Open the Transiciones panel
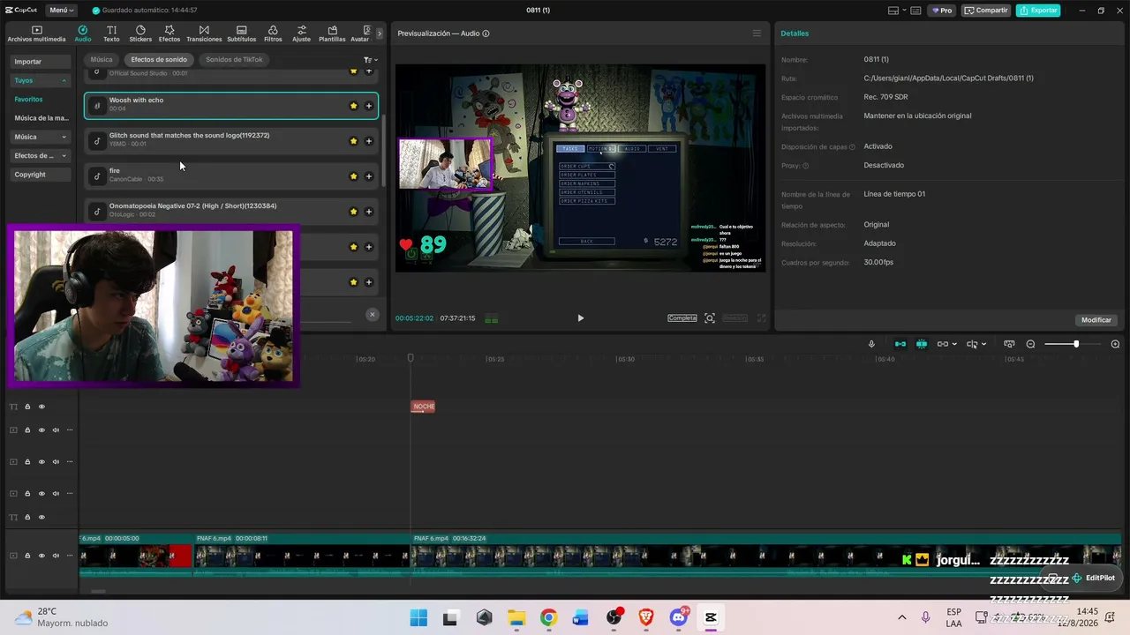The height and width of the screenshot is (635, 1130). [x=204, y=34]
